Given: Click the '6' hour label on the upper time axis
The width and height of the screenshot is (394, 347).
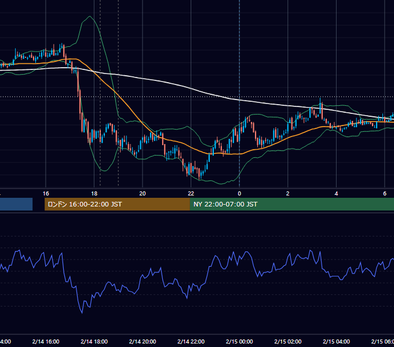Looking at the screenshot, I should 385,194.
